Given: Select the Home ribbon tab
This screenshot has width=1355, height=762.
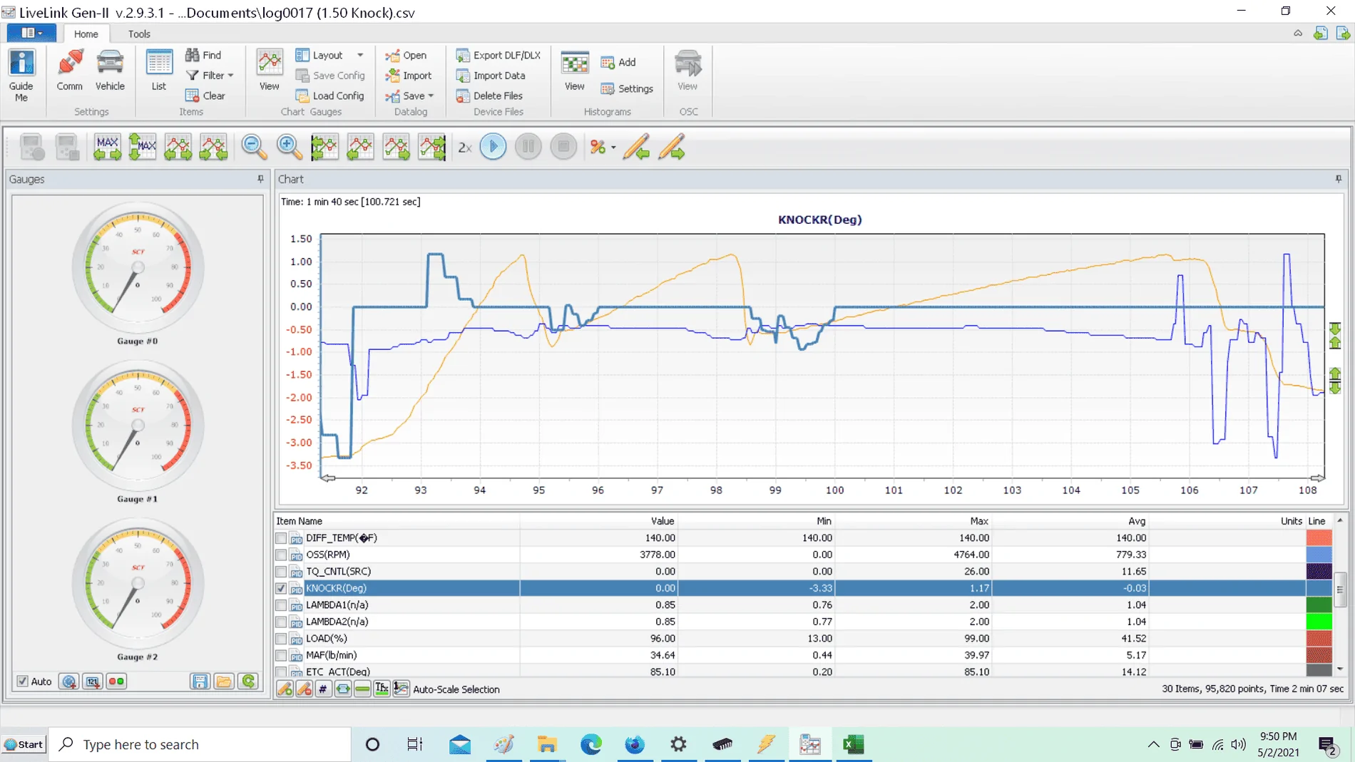Looking at the screenshot, I should coord(86,34).
